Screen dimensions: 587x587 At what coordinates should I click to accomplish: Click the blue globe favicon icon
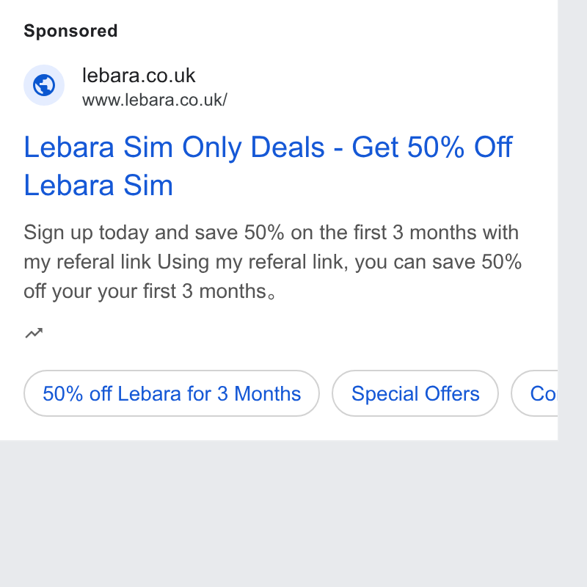pyautogui.click(x=44, y=85)
